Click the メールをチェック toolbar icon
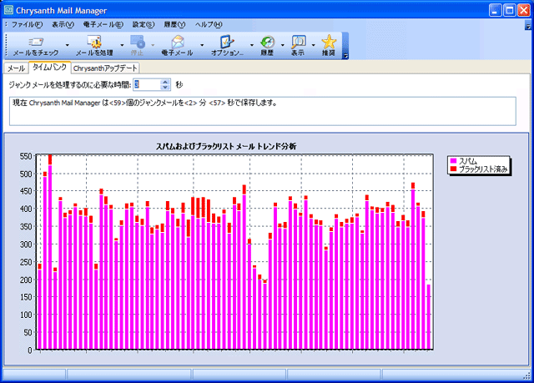 tap(36, 43)
